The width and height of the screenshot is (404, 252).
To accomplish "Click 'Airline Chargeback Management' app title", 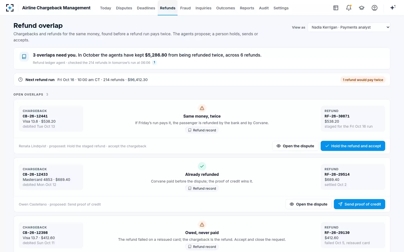I will 56,8.
